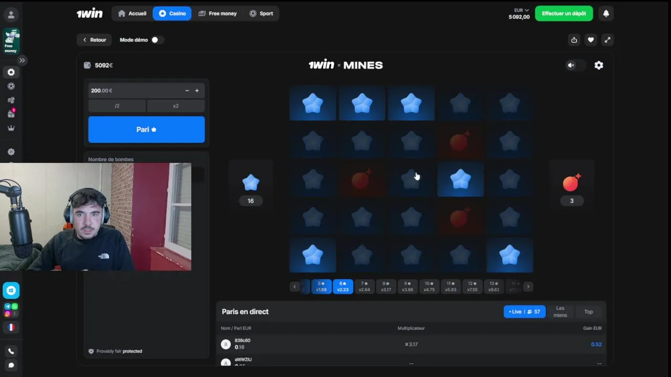Click player 836c60 in live bets

(242, 340)
